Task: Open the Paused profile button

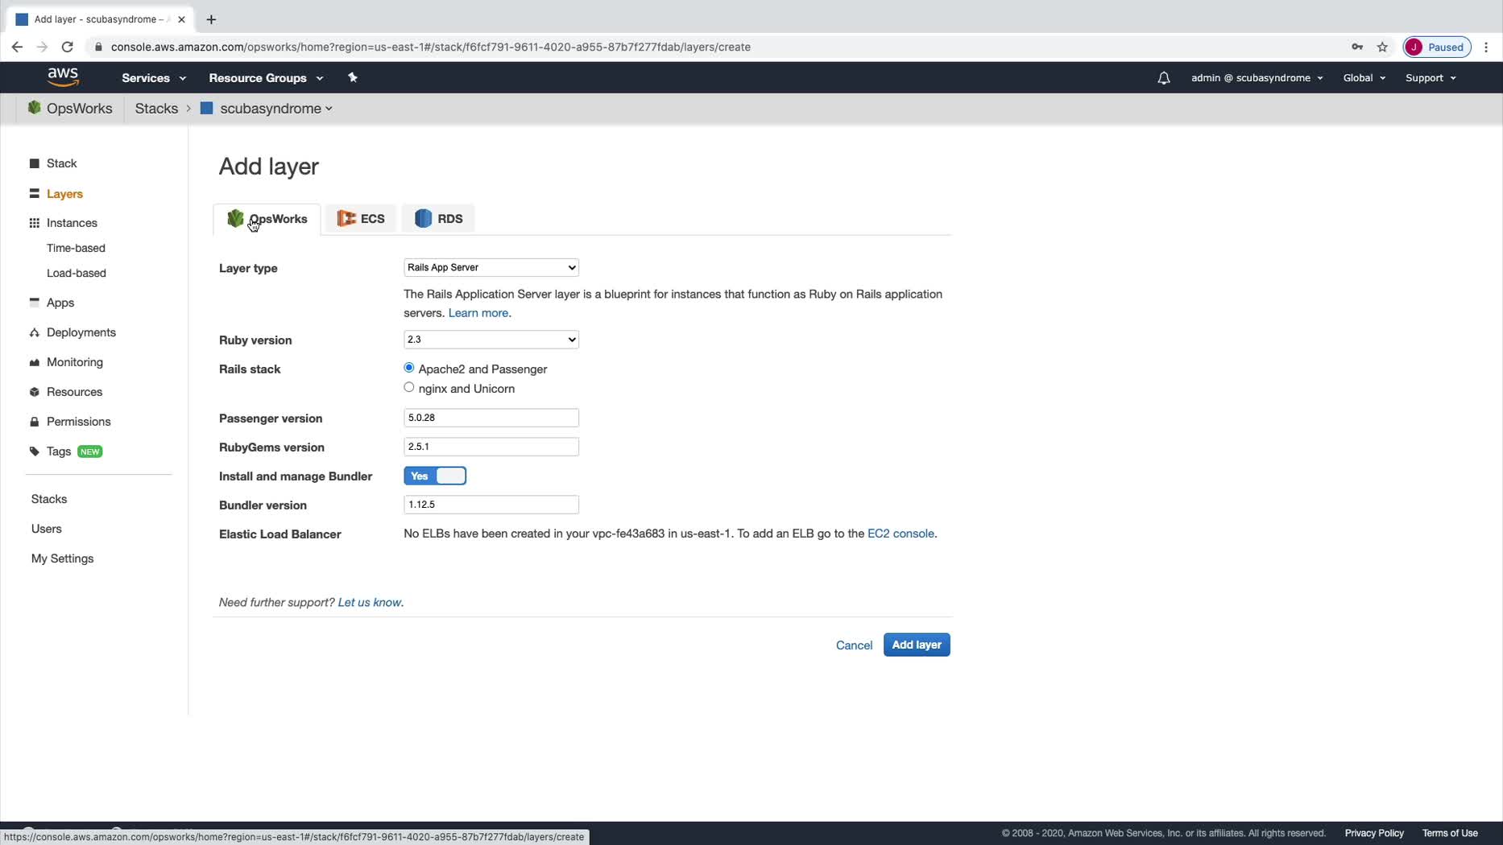Action: [1437, 47]
